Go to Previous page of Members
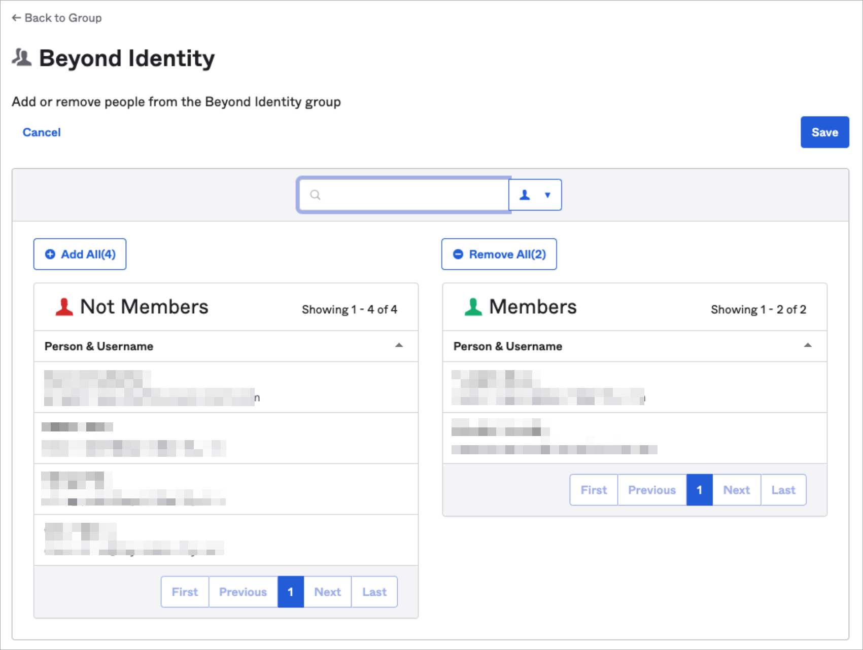This screenshot has height=650, width=863. tap(652, 490)
